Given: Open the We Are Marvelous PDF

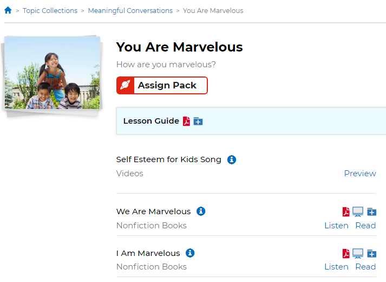Looking at the screenshot, I should click(x=346, y=211).
